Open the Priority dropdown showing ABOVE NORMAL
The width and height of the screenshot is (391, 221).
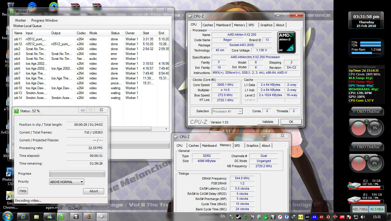click(67, 182)
